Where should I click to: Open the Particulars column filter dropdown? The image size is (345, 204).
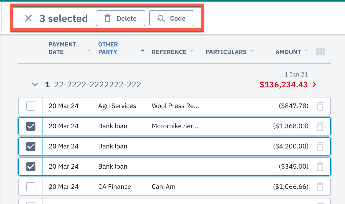point(251,51)
